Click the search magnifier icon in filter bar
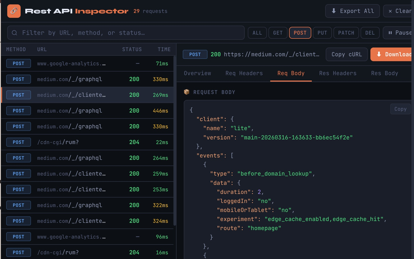 15,33
